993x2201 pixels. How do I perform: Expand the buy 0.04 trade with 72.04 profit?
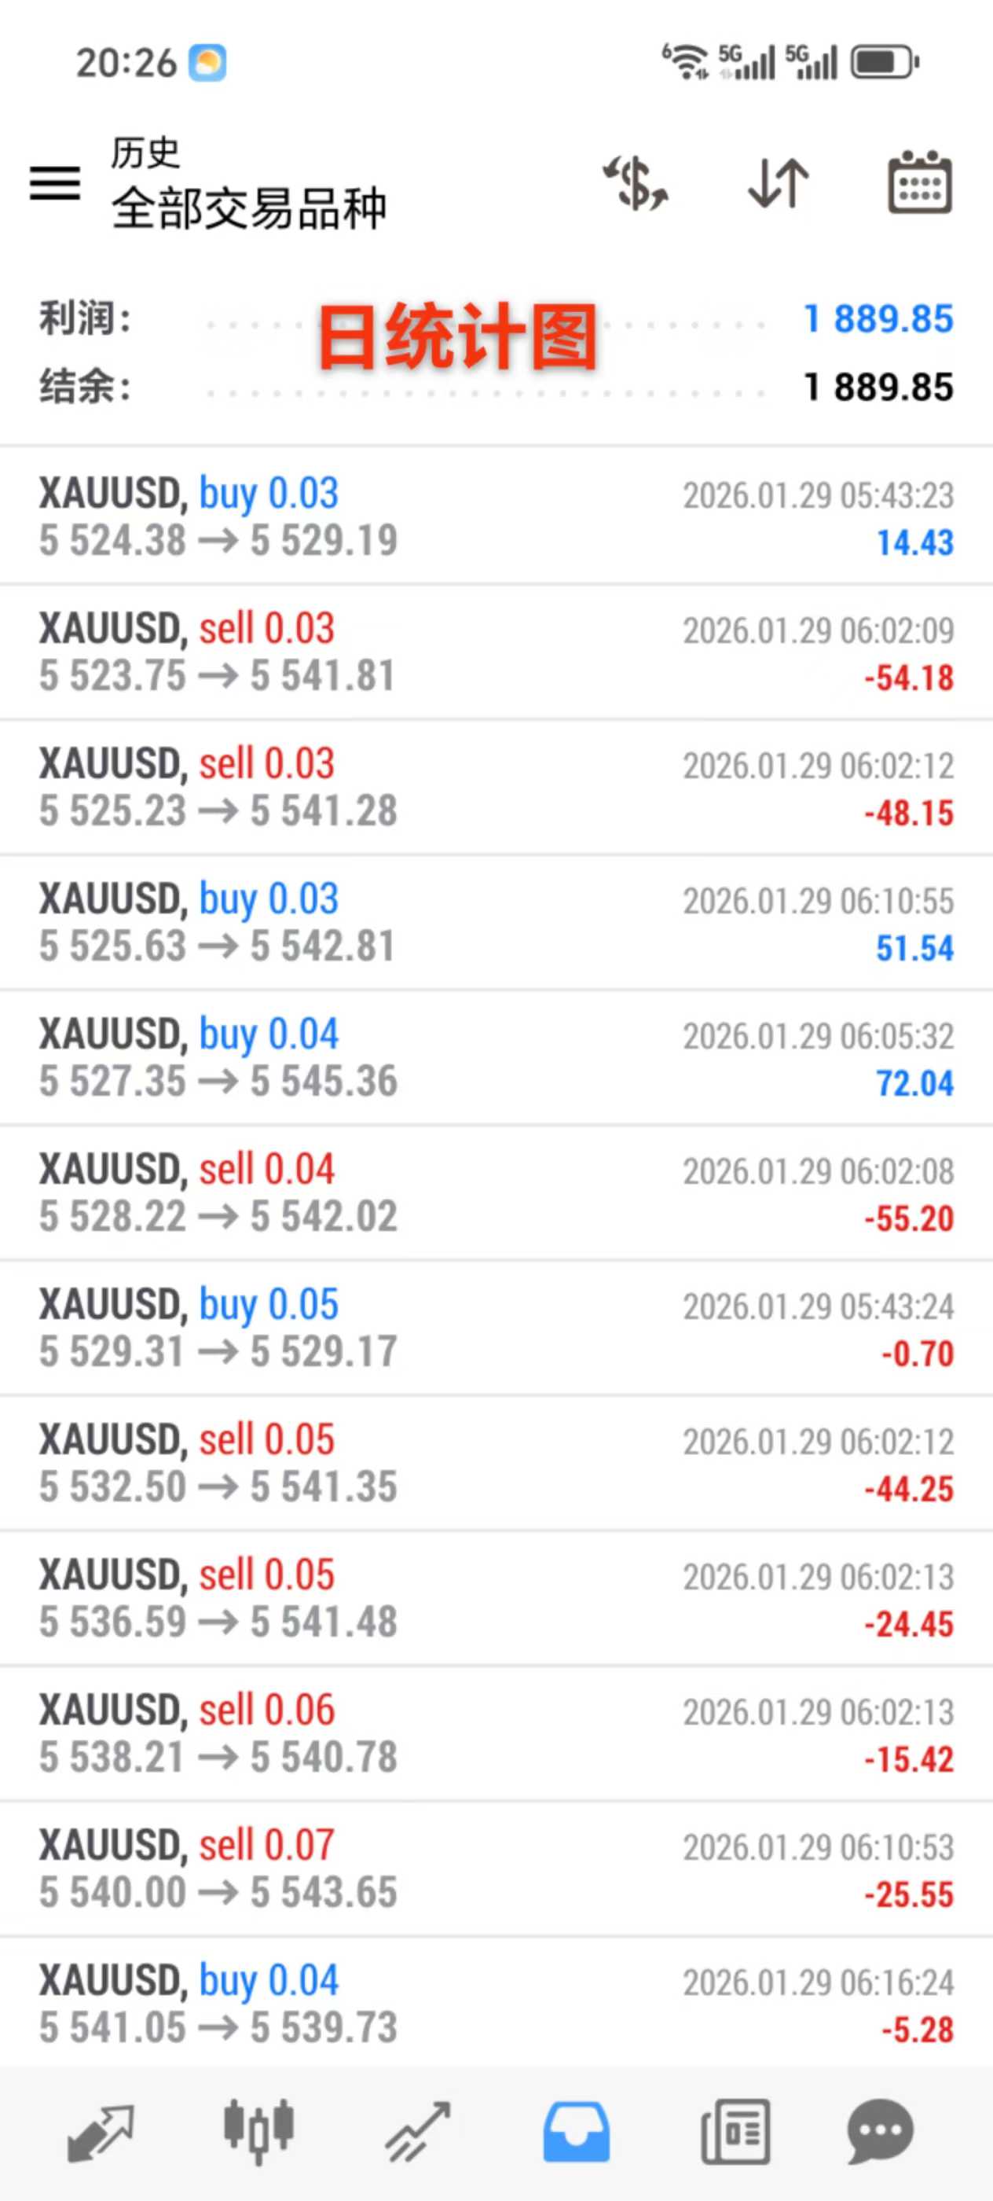[x=496, y=1058]
